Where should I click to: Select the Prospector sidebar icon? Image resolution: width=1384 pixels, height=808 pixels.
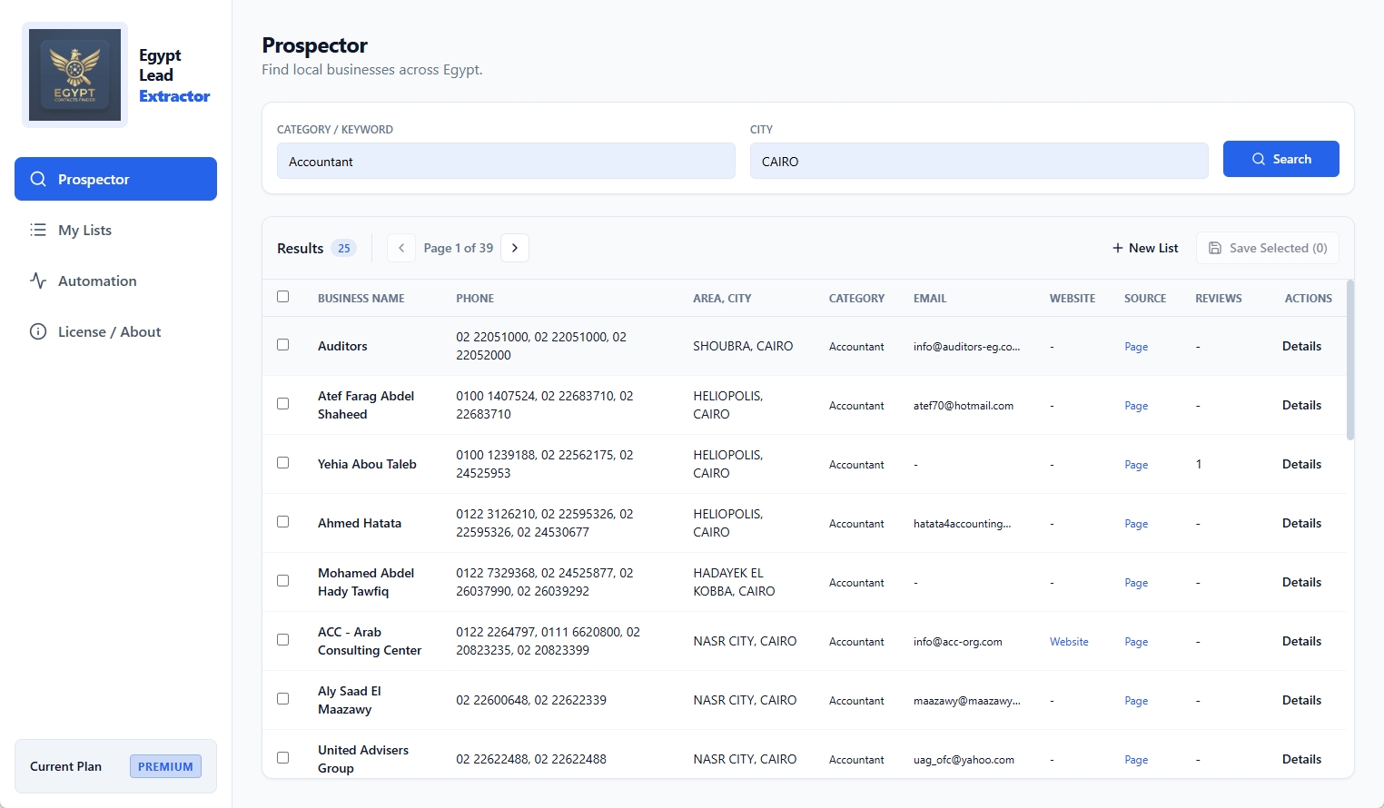(x=38, y=179)
